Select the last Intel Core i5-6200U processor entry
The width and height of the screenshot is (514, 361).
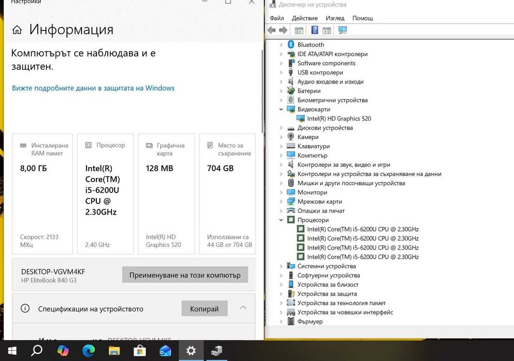pos(363,257)
